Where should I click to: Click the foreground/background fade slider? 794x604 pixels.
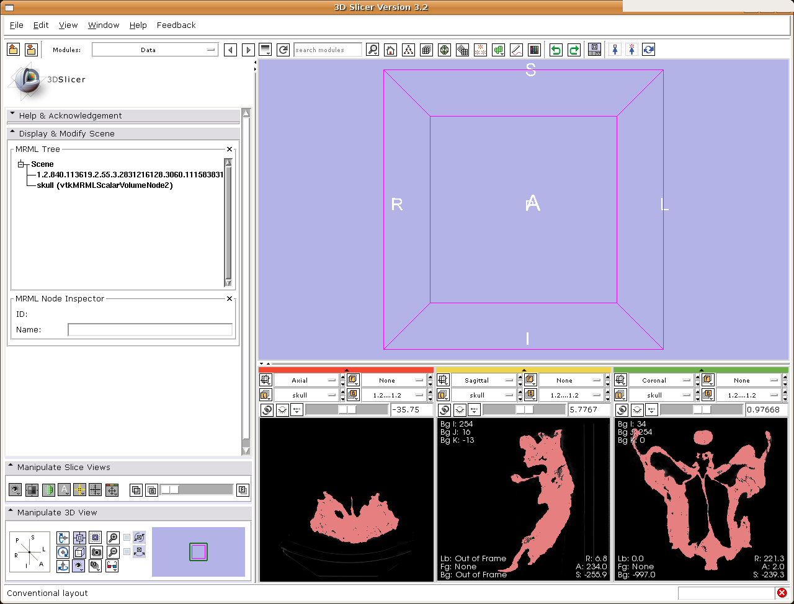click(196, 490)
